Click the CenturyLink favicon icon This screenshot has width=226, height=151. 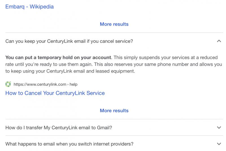click(8, 84)
